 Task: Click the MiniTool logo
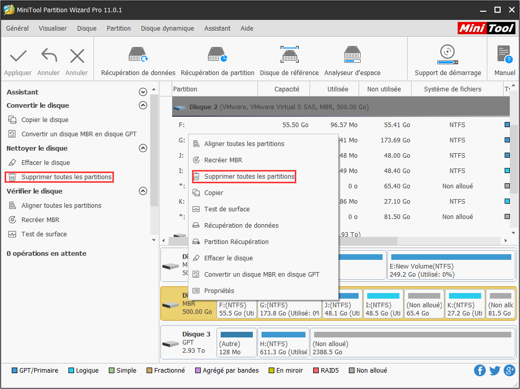click(486, 28)
